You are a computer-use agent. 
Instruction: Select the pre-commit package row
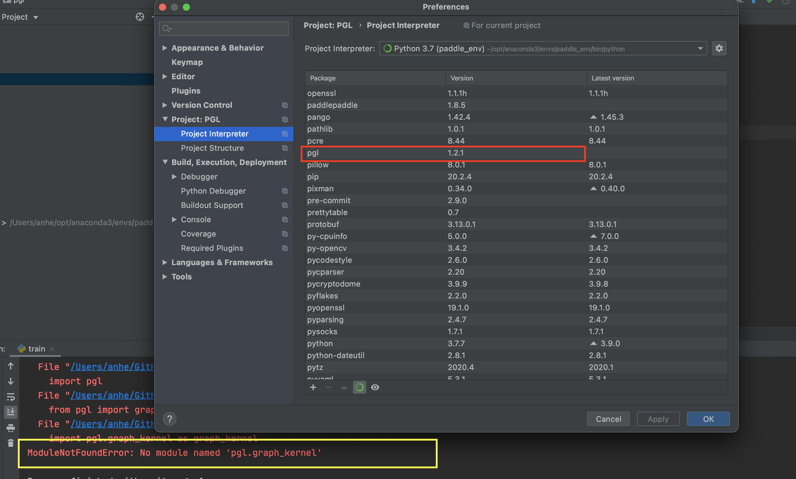(x=516, y=200)
